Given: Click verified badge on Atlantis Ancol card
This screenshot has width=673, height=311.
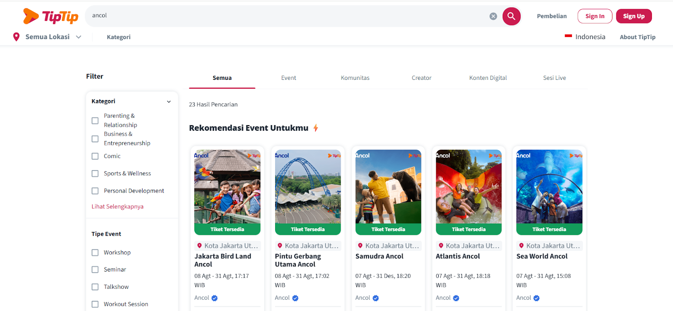Looking at the screenshot, I should coord(456,298).
